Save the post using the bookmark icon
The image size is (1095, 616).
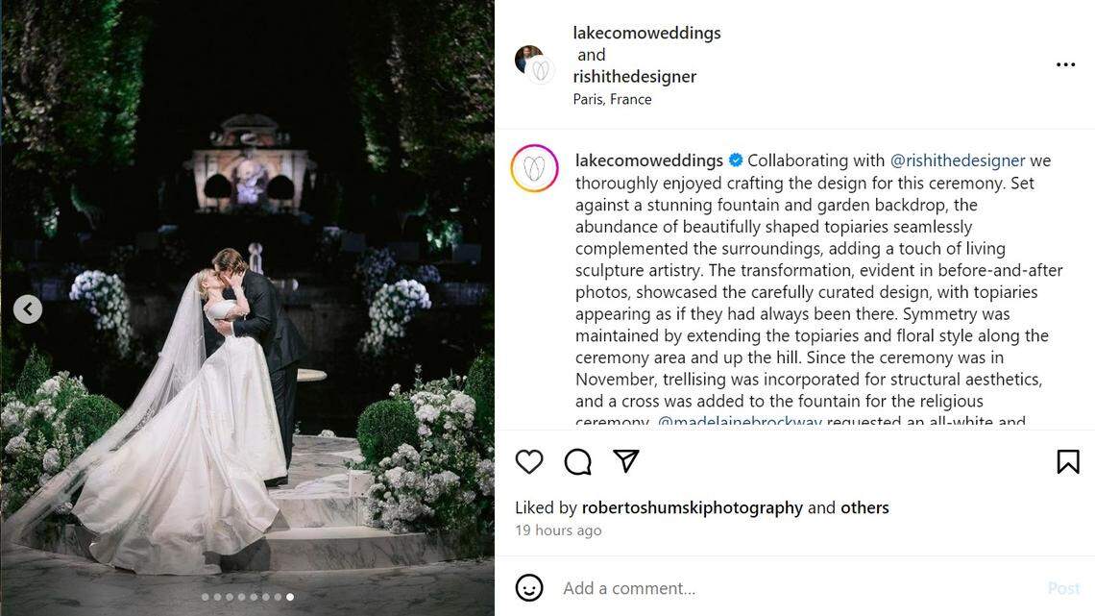1068,461
